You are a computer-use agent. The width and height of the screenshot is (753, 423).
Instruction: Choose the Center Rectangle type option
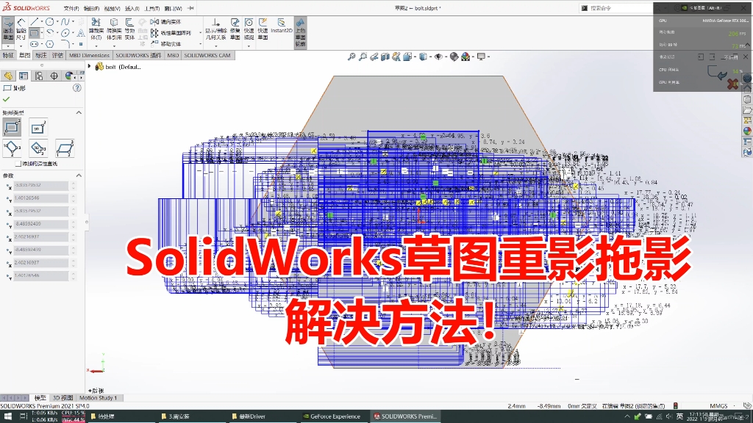[38, 128]
